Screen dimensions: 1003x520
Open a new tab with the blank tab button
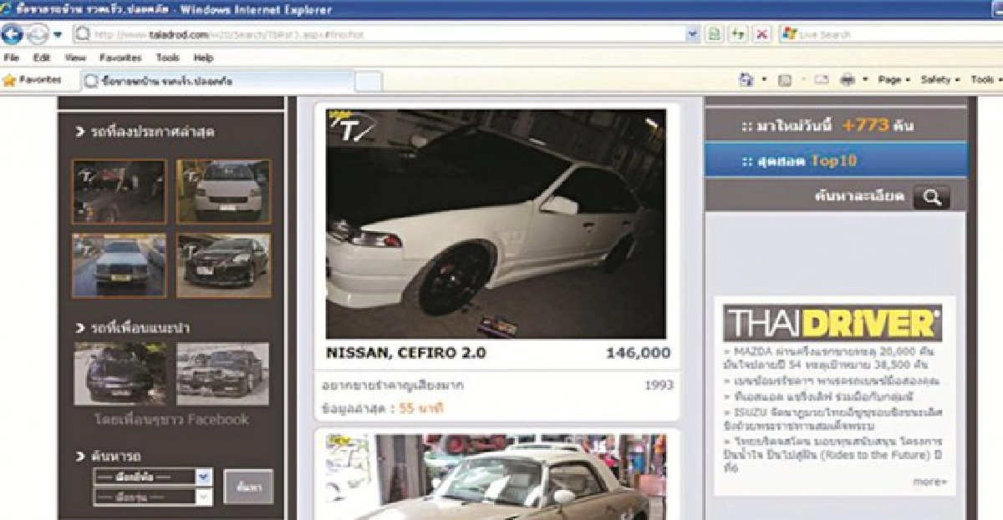click(x=369, y=81)
